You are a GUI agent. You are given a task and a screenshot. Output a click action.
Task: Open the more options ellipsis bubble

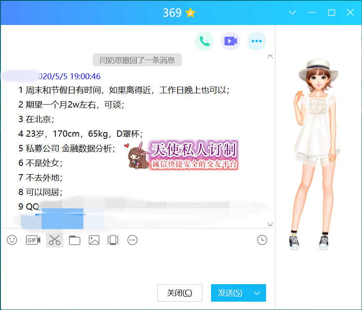coord(256,41)
